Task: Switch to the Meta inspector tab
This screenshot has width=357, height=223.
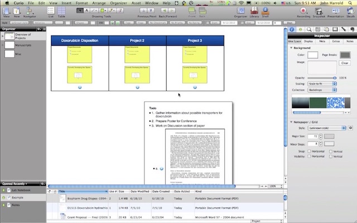Action: coord(322,41)
